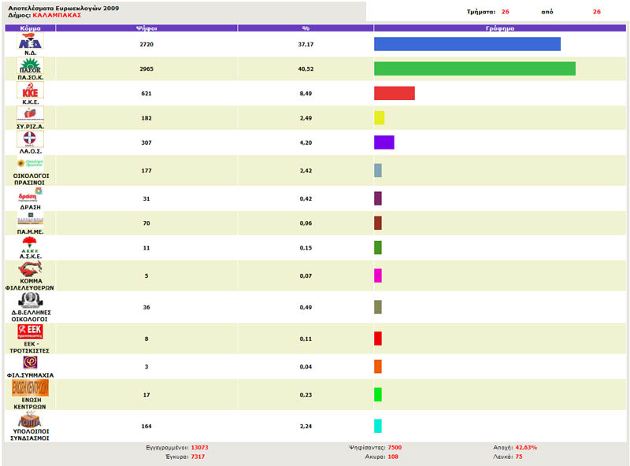The height and width of the screenshot is (466, 630).
Task: Select the % column header
Action: point(306,28)
